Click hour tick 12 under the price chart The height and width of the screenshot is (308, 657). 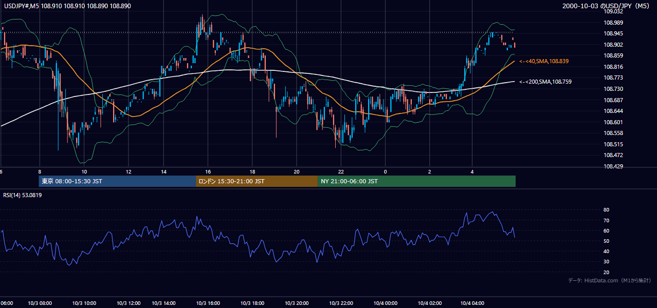[128, 171]
